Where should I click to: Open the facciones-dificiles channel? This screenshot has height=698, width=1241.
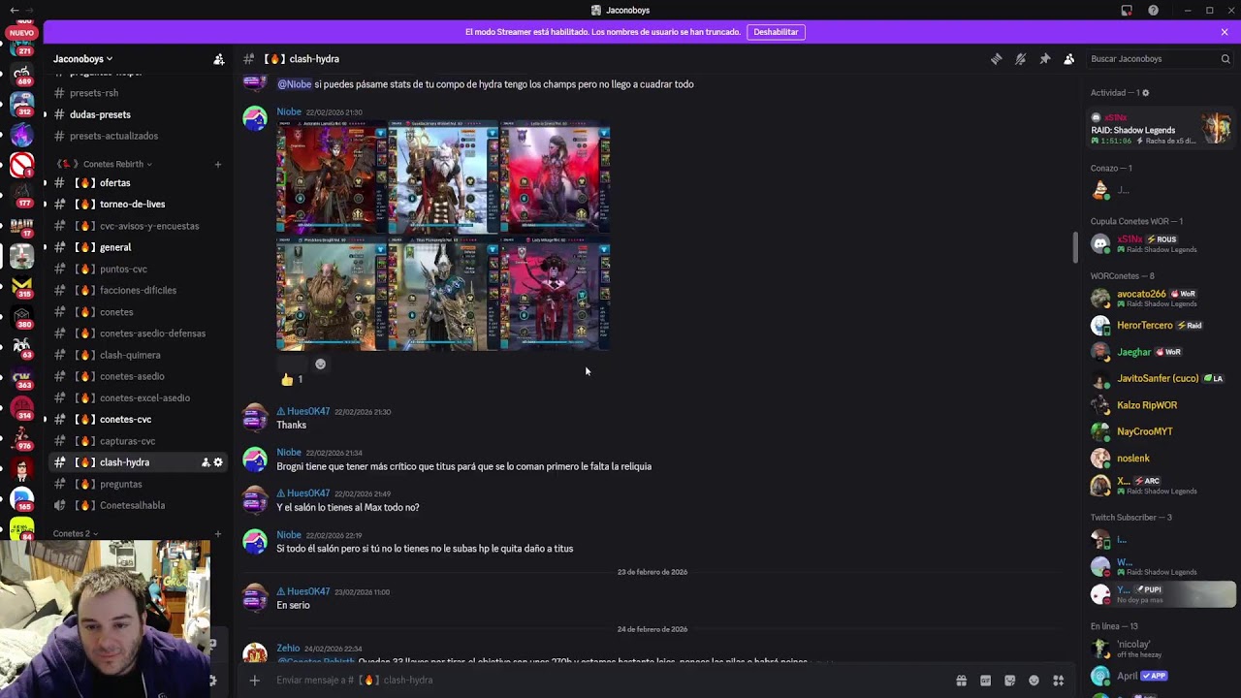(x=136, y=290)
